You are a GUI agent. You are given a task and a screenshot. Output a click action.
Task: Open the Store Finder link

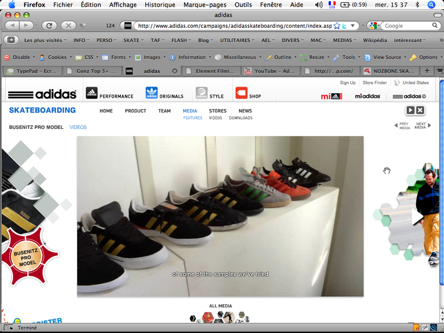[375, 83]
